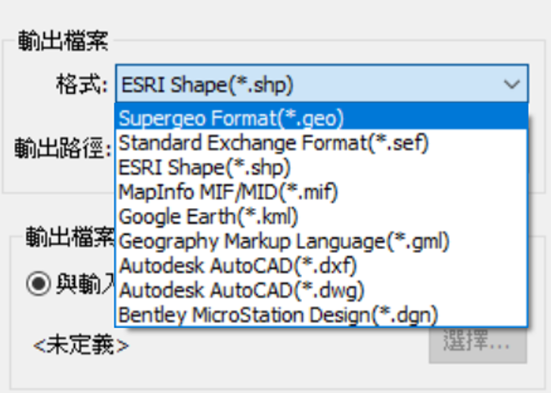
Task: Toggle the 與輸入 radio button
Action: click(x=38, y=283)
